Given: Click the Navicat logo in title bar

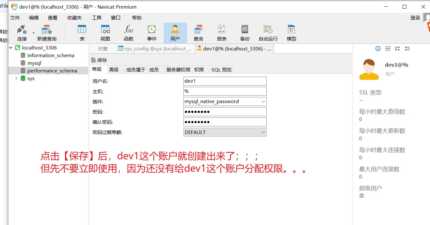Looking at the screenshot, I should click(14, 7).
